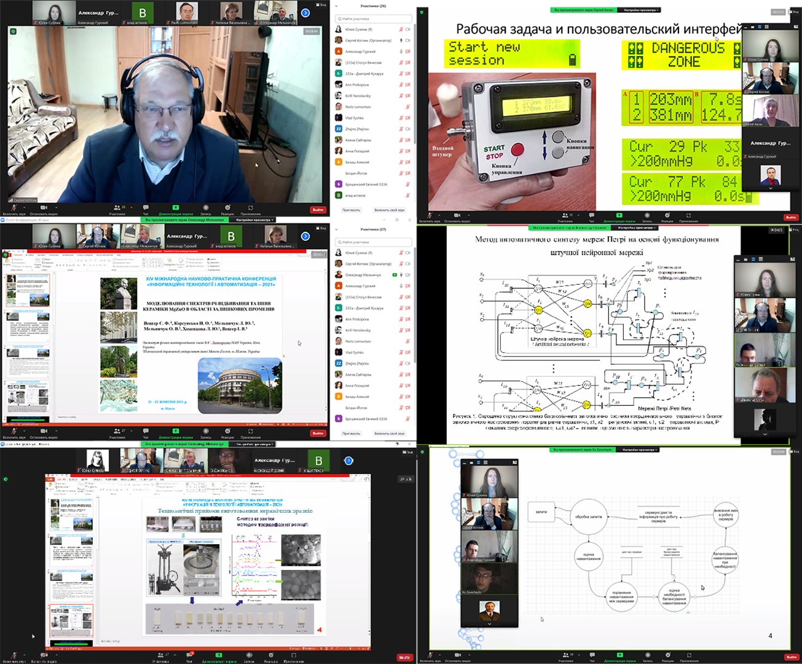Viewport: 802px width, 664px height.
Task: Select Олександр Мельничук row in Участники (27) panel
Action: (x=372, y=275)
